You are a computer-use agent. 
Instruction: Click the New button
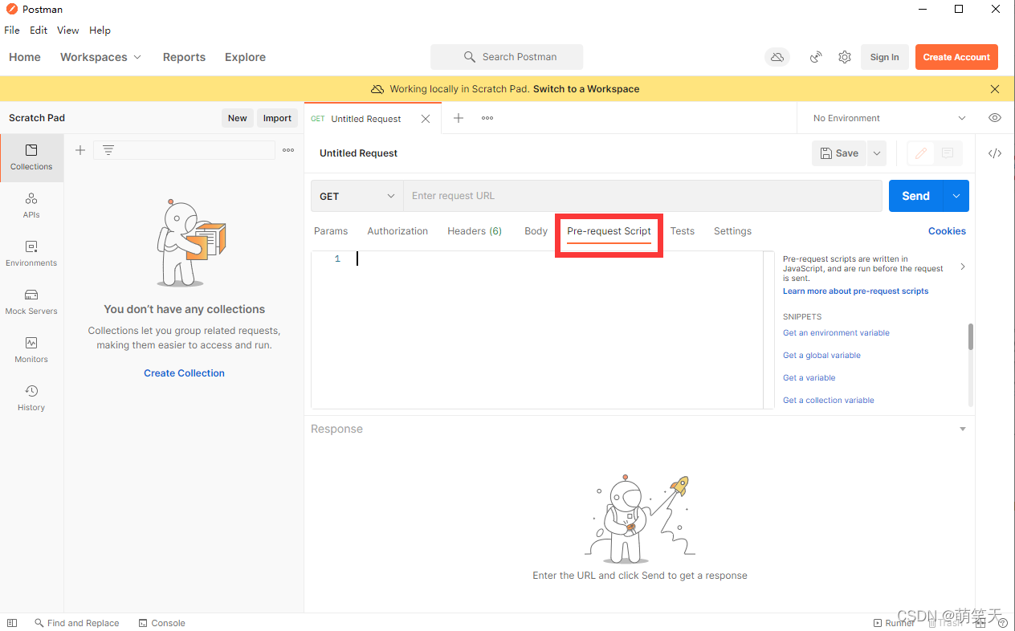click(x=238, y=118)
